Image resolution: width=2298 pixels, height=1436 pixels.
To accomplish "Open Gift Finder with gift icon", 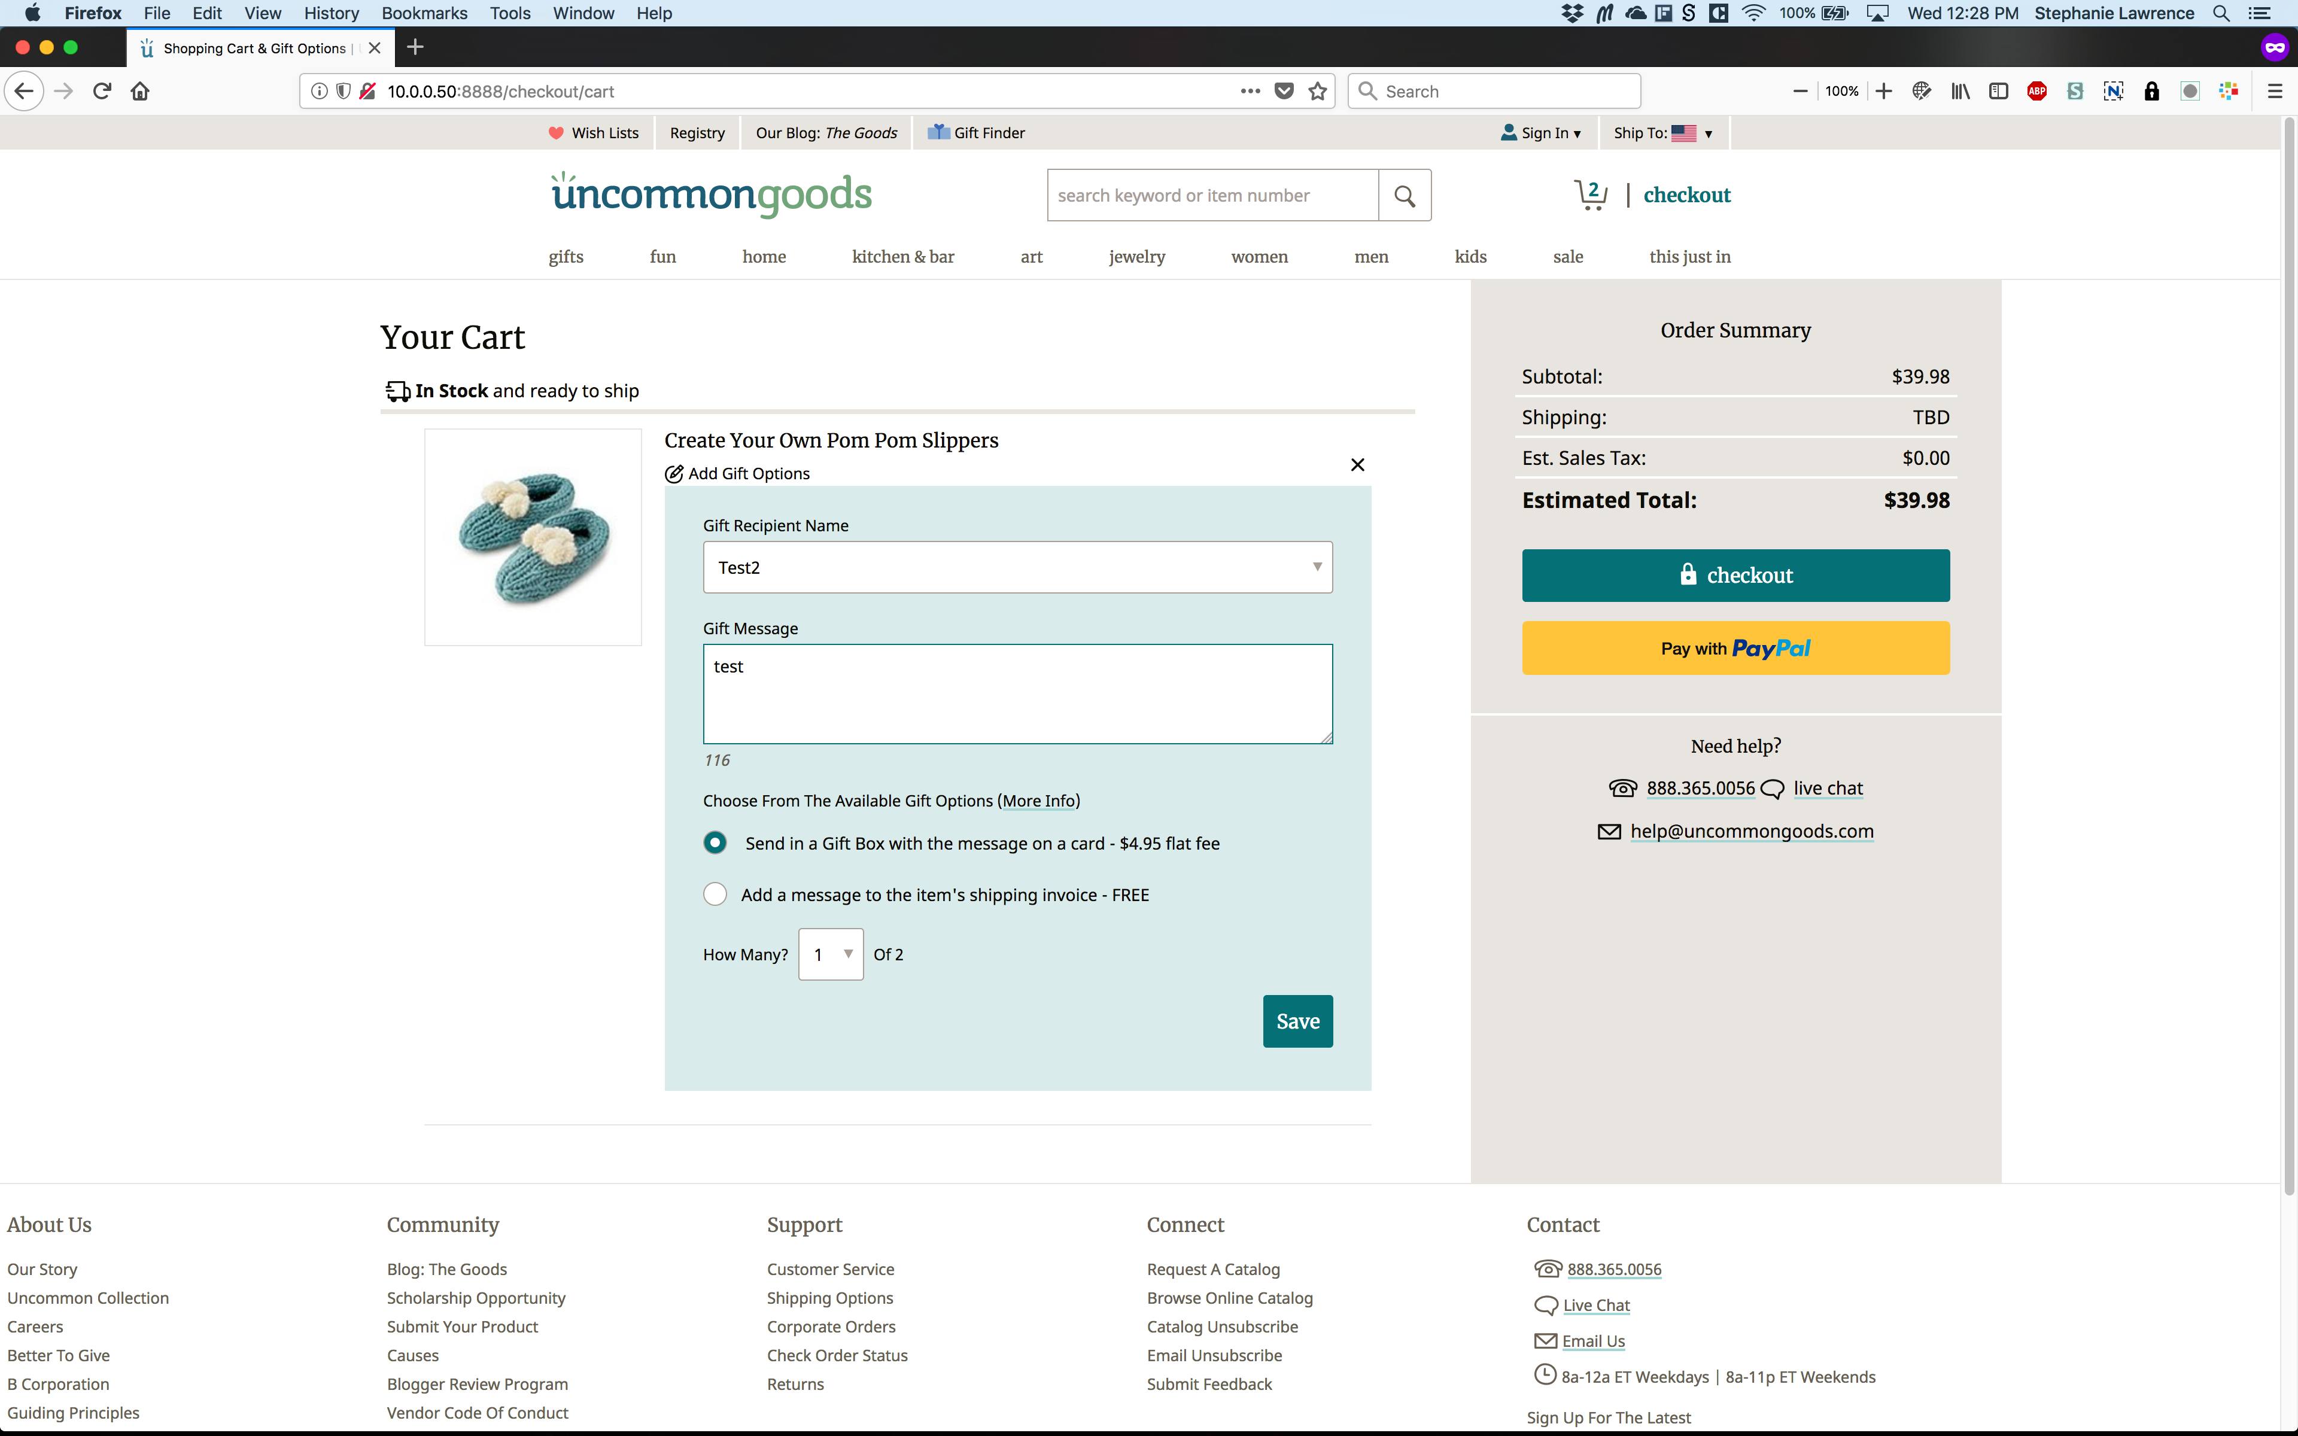I will pos(976,133).
